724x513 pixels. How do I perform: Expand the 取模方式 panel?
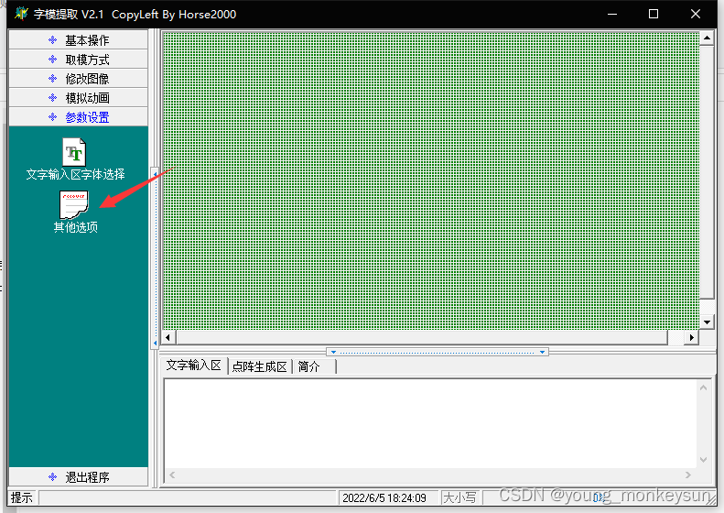point(78,60)
